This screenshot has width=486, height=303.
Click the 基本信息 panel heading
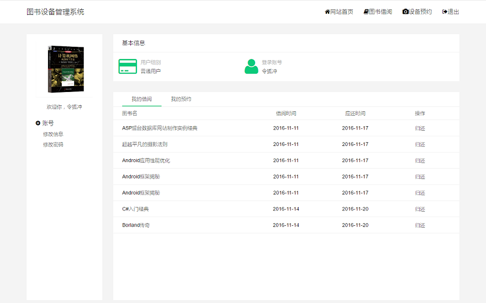134,43
